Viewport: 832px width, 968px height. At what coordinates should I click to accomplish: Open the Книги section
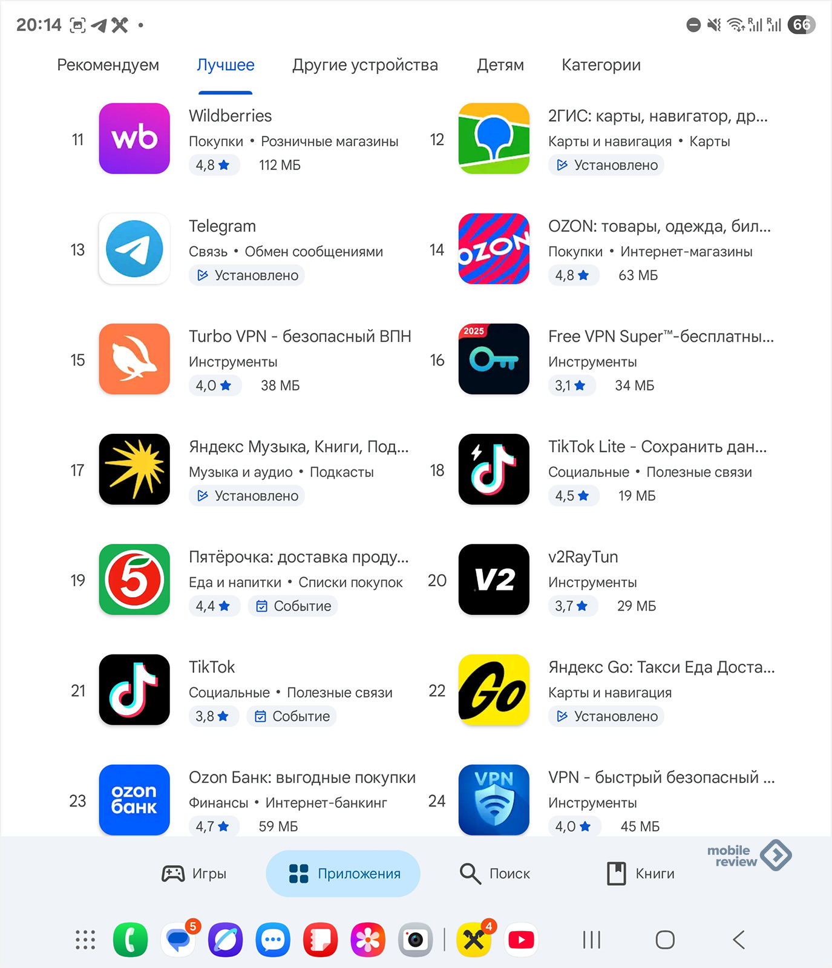(x=640, y=874)
